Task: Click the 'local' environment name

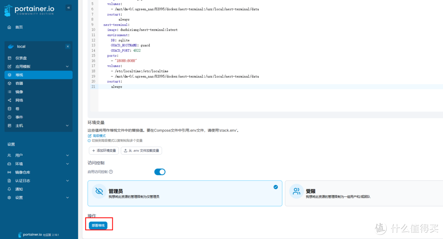Action: (x=21, y=47)
